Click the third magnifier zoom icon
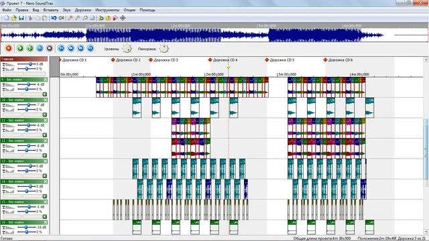Image resolution: width=429 pixels, height=241 pixels. pyautogui.click(x=85, y=18)
